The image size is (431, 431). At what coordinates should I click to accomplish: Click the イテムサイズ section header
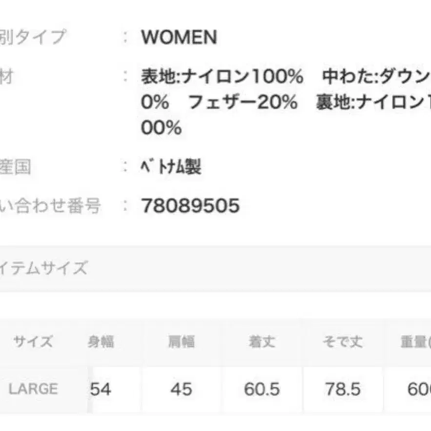click(44, 268)
